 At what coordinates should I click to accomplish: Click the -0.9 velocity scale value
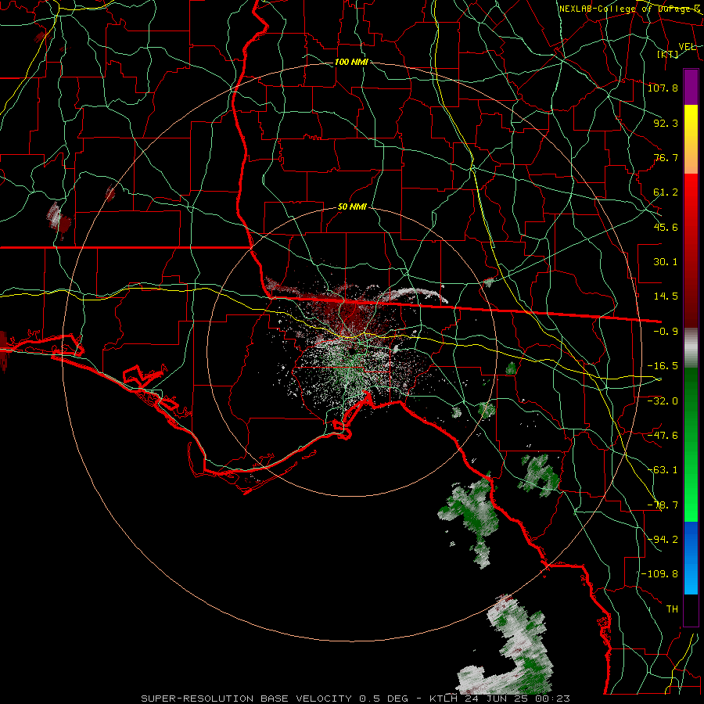(666, 332)
